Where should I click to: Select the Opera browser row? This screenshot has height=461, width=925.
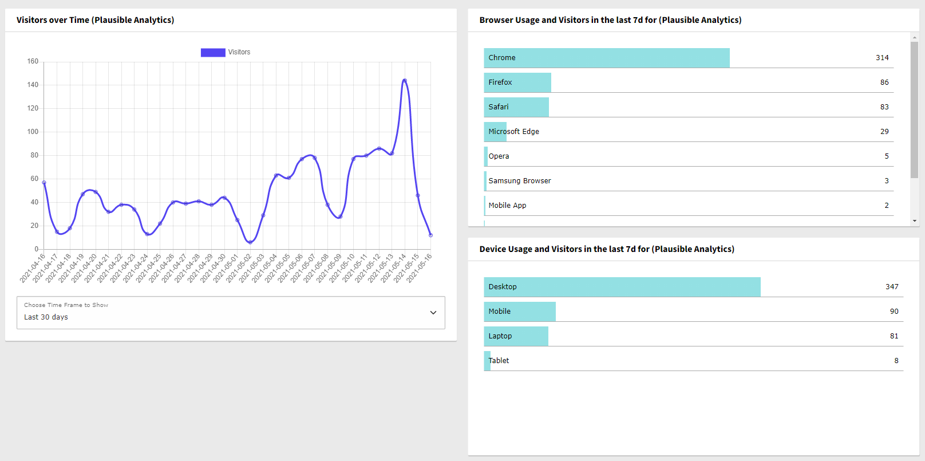click(689, 156)
